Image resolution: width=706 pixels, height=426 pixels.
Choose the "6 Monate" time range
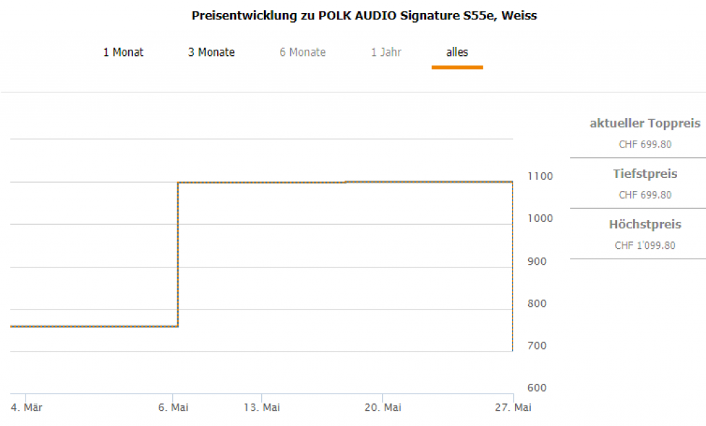[303, 52]
